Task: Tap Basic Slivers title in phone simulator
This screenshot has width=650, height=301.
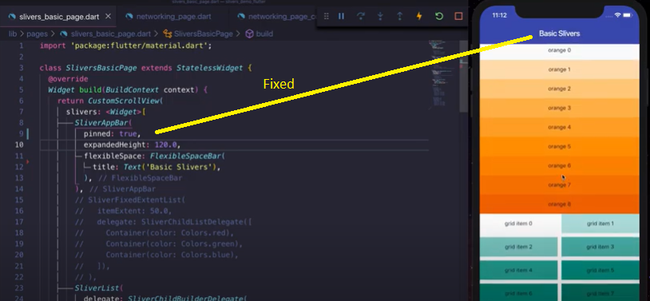Action: coord(559,34)
